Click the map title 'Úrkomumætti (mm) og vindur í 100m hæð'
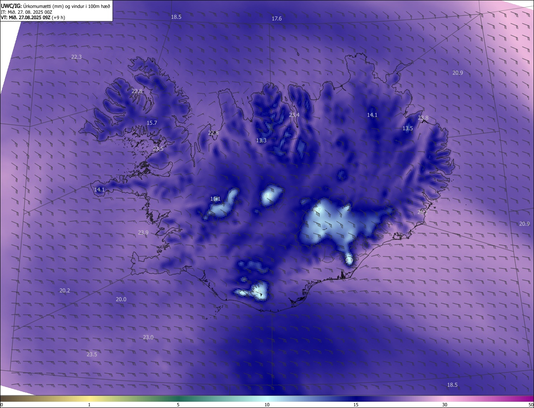This screenshot has width=534, height=408. pyautogui.click(x=66, y=6)
